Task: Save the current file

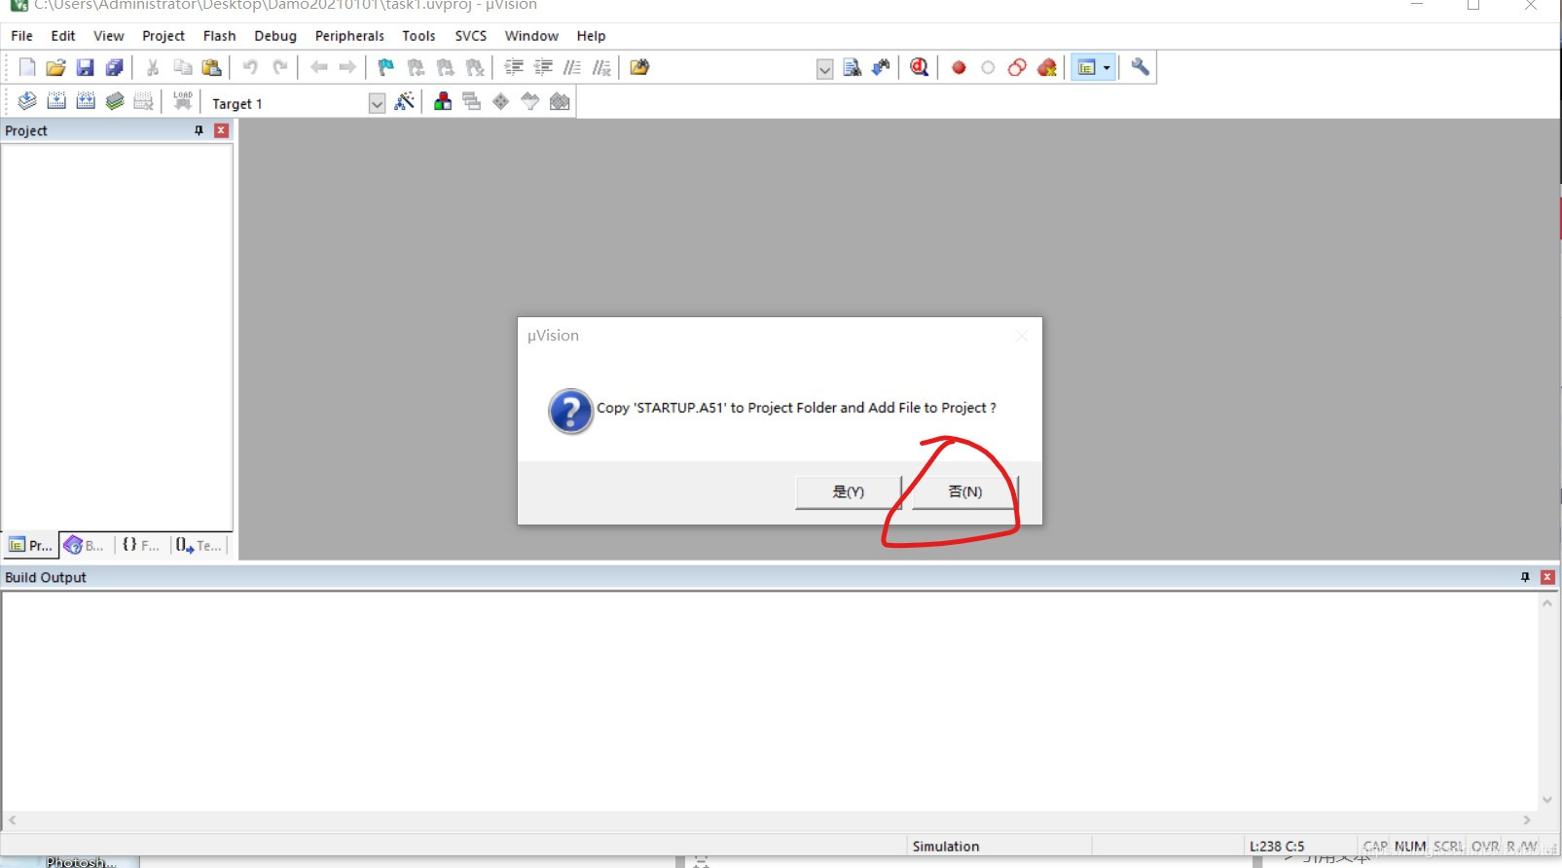Action: (x=85, y=67)
